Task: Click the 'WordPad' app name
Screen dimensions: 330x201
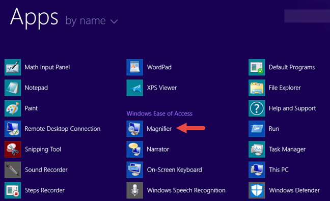Action: pos(159,67)
